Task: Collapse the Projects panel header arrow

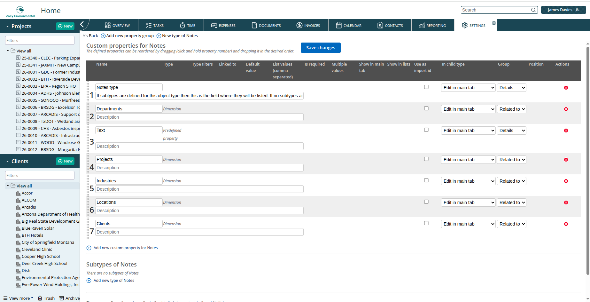Action: coord(7,27)
